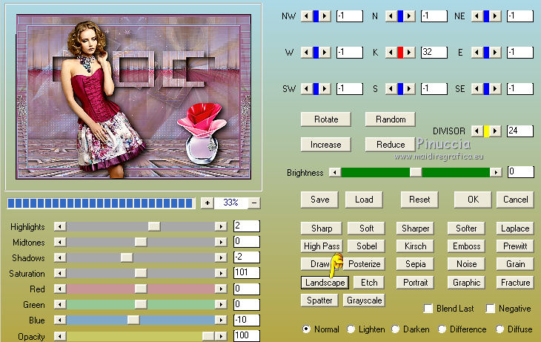Image resolution: width=541 pixels, height=342 pixels.
Task: Click the Random button
Action: [391, 119]
